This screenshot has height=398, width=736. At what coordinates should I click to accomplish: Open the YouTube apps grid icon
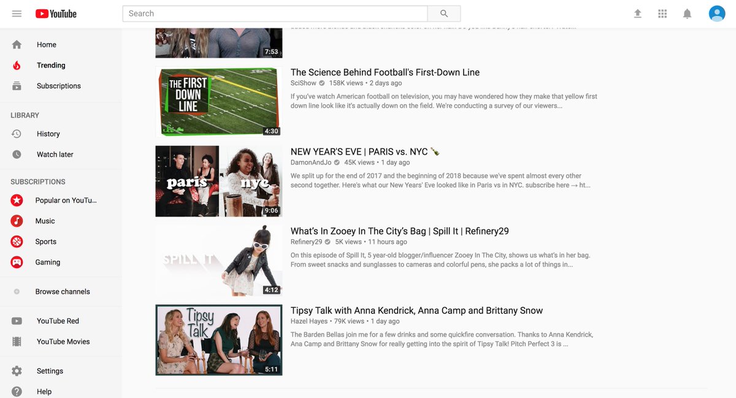(662, 13)
